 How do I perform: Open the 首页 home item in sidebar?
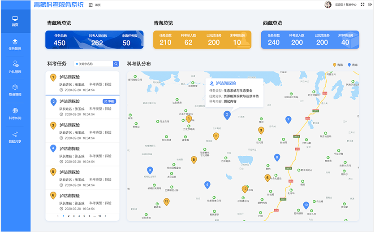pyautogui.click(x=15, y=21)
